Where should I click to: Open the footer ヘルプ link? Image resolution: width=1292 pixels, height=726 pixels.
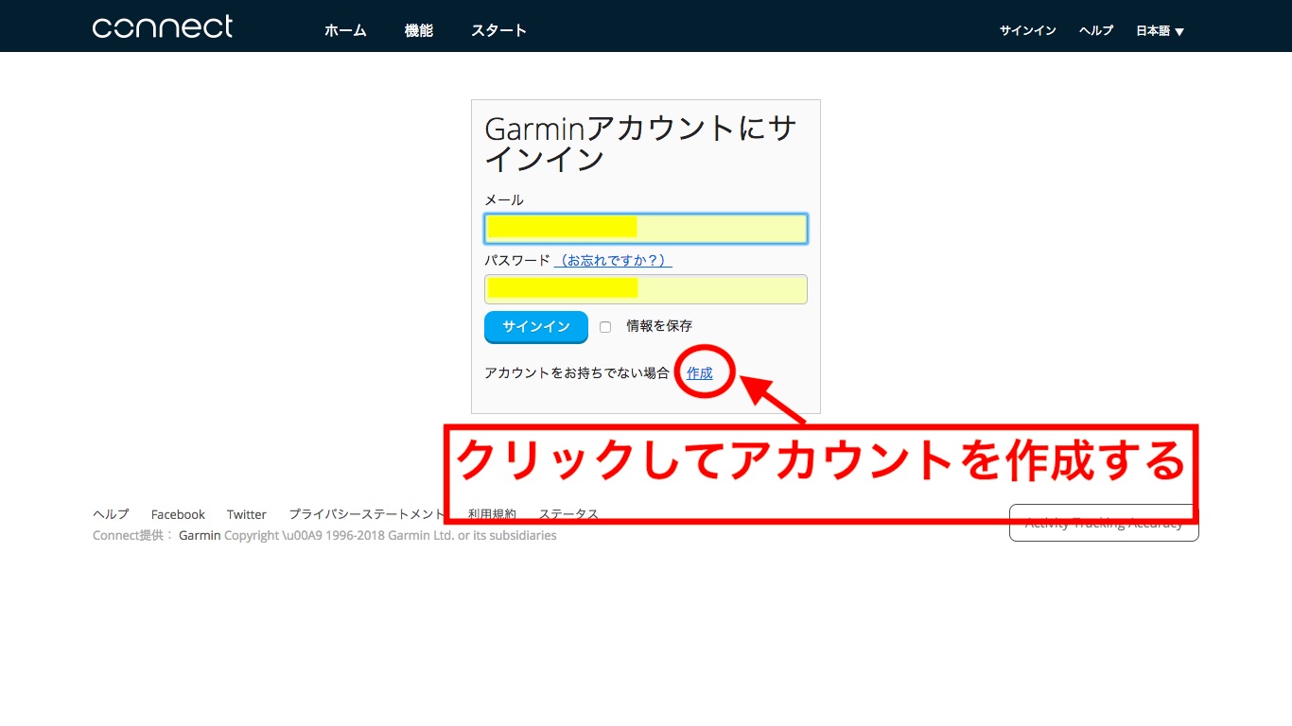tap(111, 514)
